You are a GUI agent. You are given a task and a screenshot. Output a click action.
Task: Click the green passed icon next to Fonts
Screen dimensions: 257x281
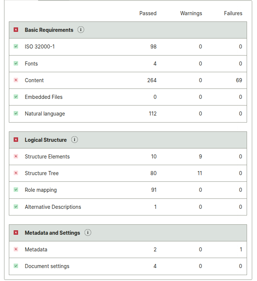[x=16, y=64]
